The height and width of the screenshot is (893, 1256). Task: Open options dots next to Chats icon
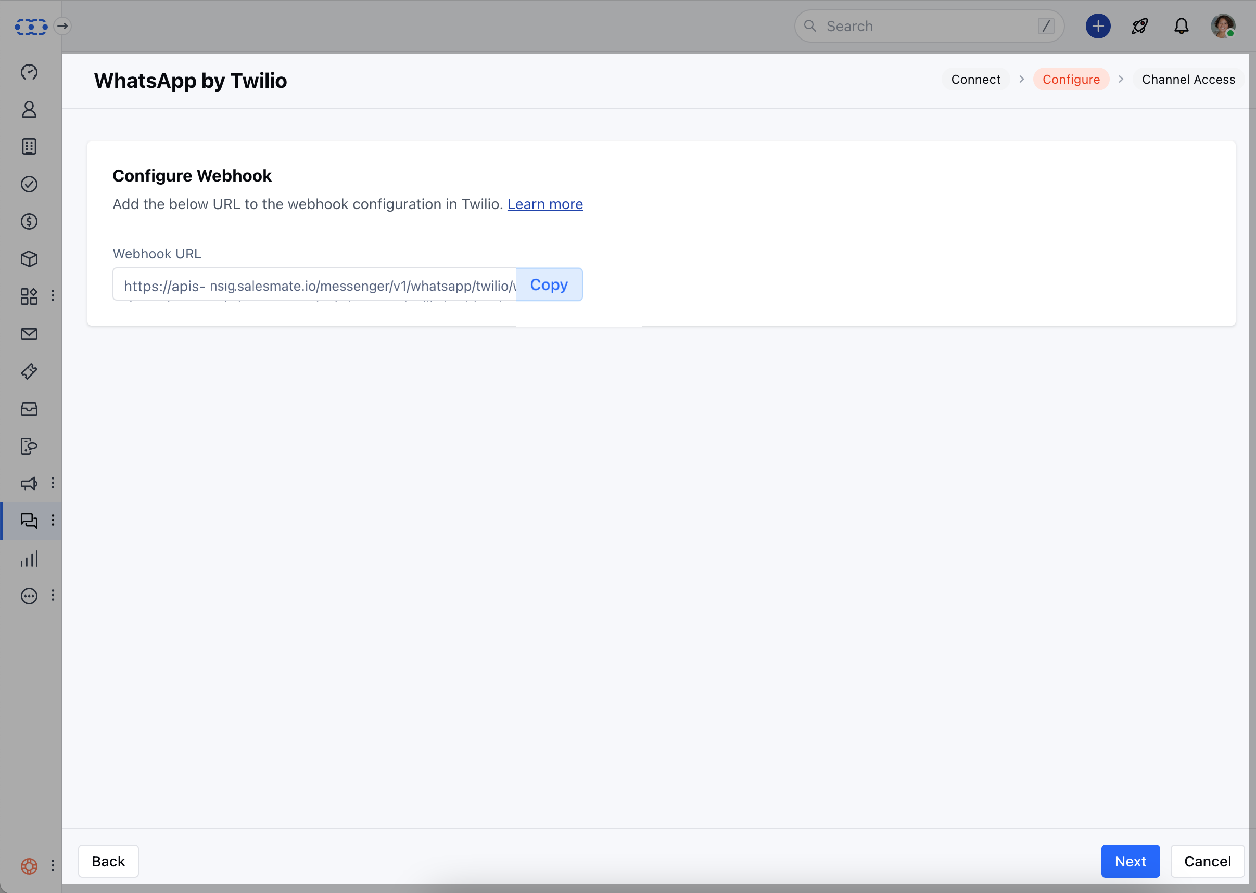pos(53,520)
